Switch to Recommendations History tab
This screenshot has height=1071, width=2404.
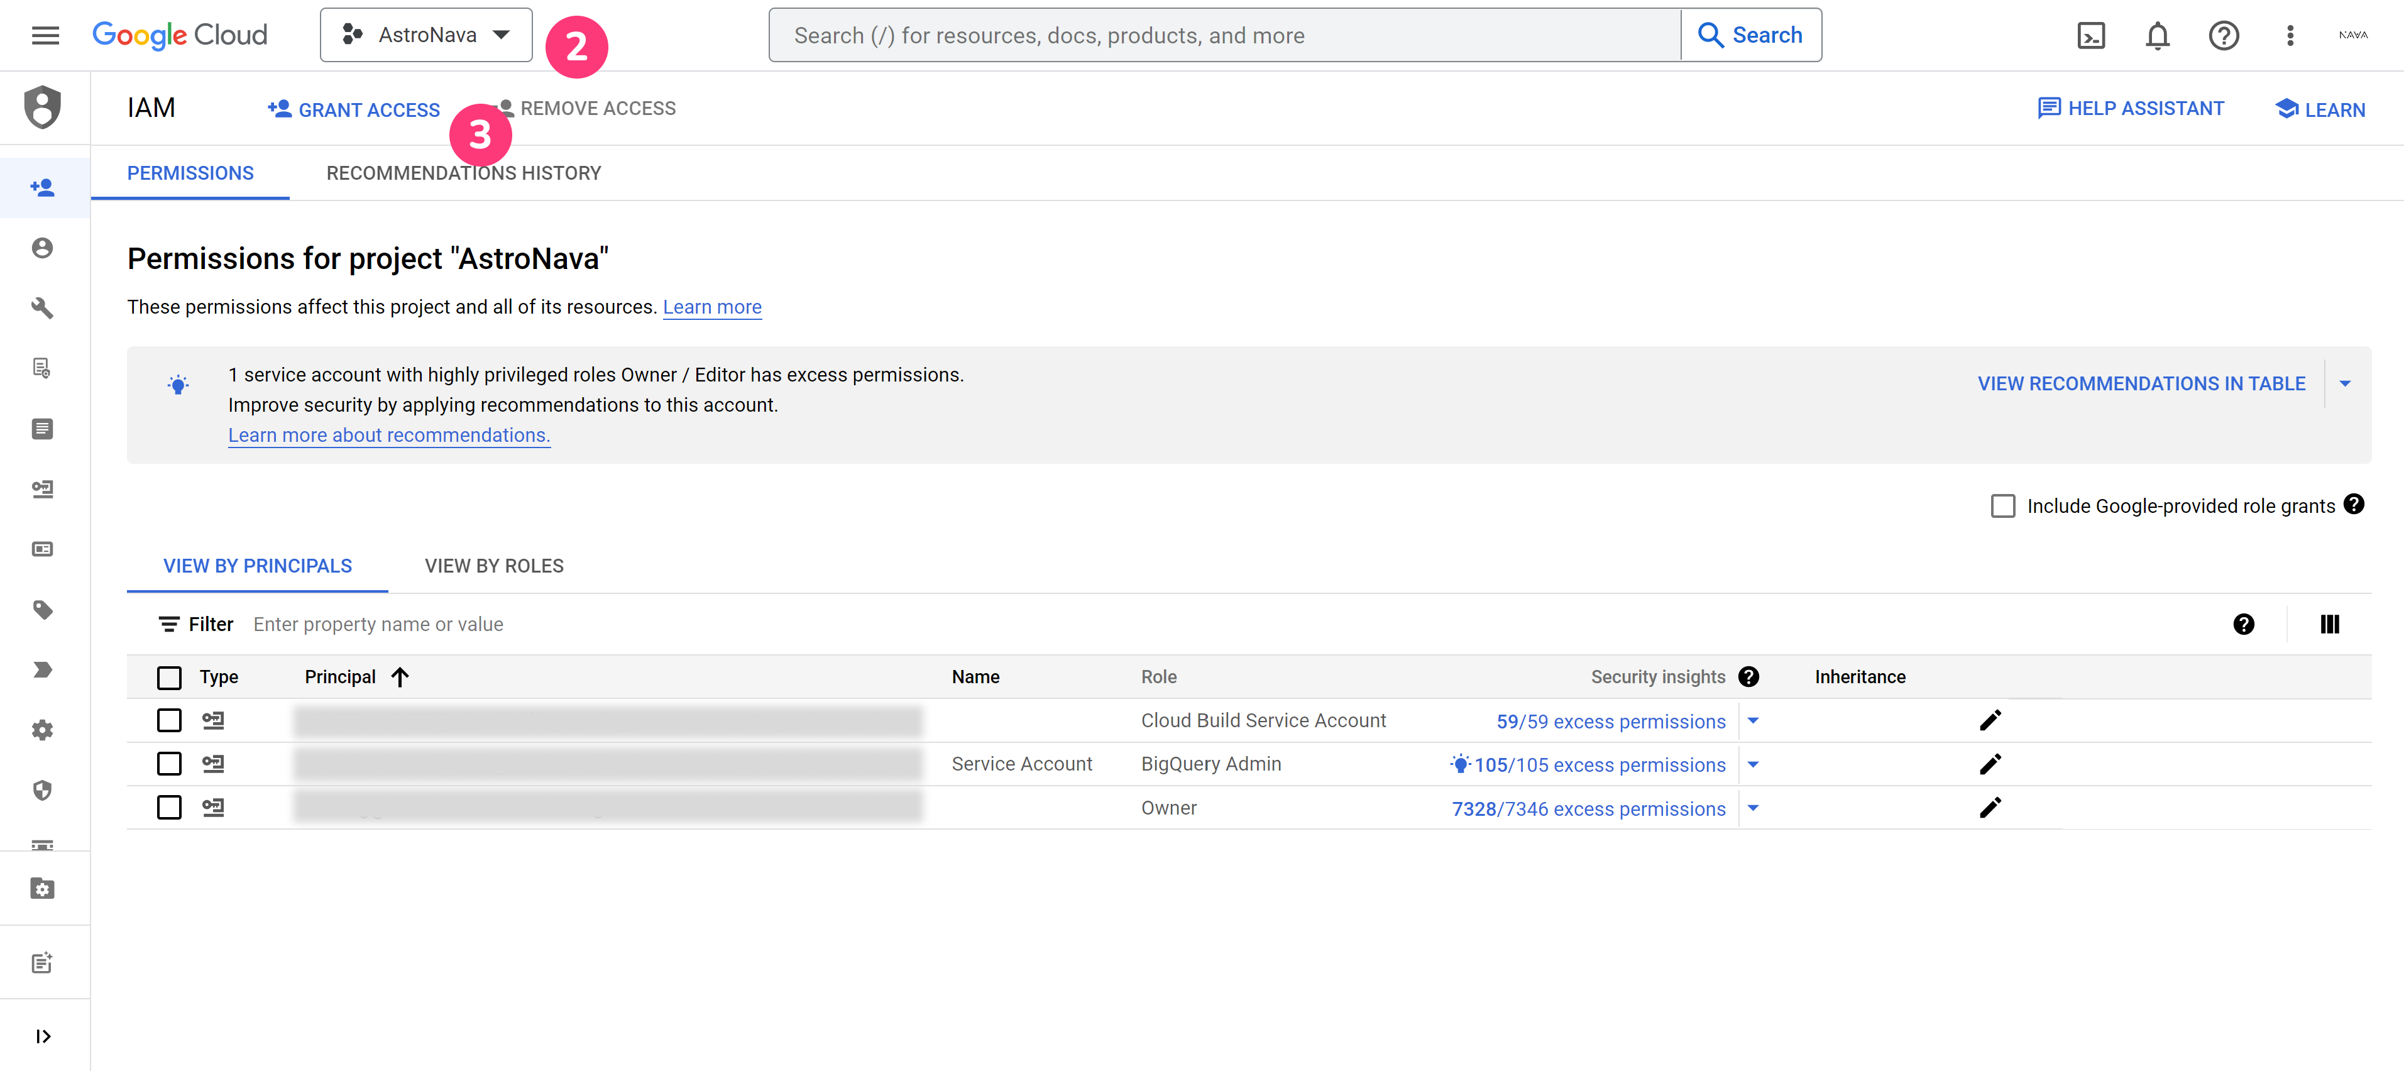click(464, 173)
